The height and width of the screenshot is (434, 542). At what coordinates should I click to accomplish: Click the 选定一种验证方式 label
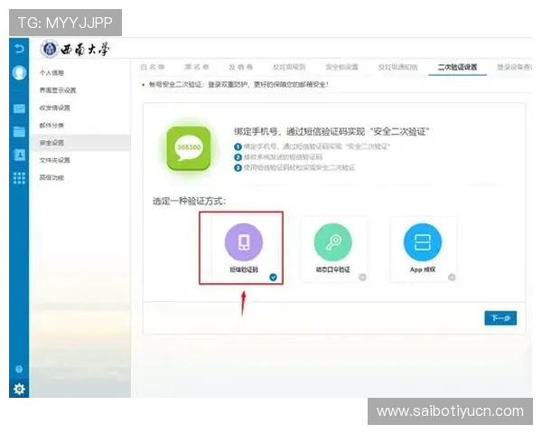point(189,201)
